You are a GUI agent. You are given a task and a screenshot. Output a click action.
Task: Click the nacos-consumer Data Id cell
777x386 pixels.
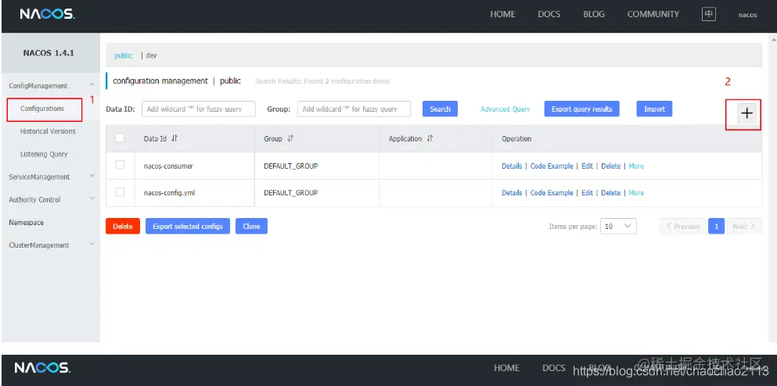point(168,166)
